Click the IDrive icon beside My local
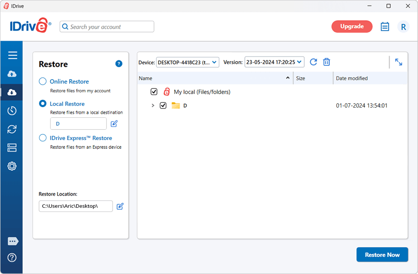This screenshot has width=418, height=274. pyautogui.click(x=167, y=92)
